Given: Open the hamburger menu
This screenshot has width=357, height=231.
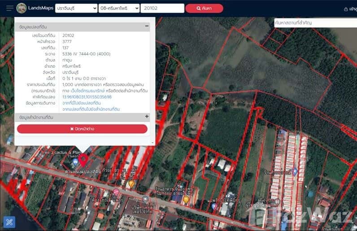Looking at the screenshot, I should click(x=9, y=9).
